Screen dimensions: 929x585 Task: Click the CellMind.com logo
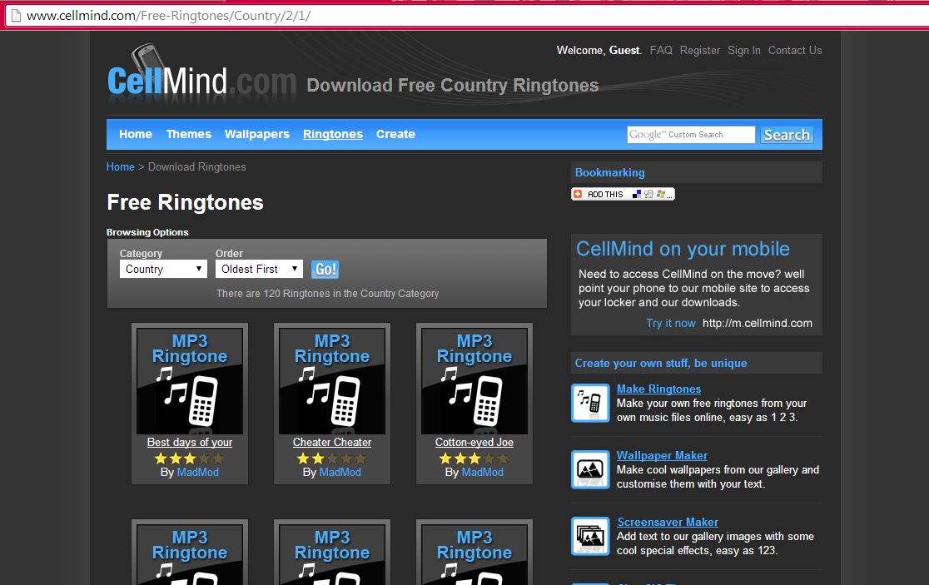coord(201,77)
